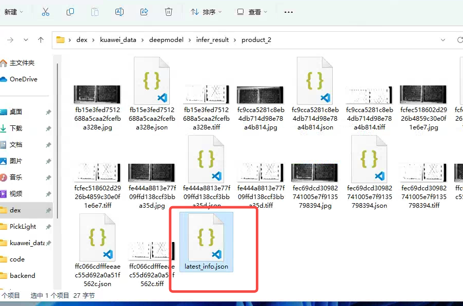Expand the OneDrive tree node

click(x=3, y=79)
